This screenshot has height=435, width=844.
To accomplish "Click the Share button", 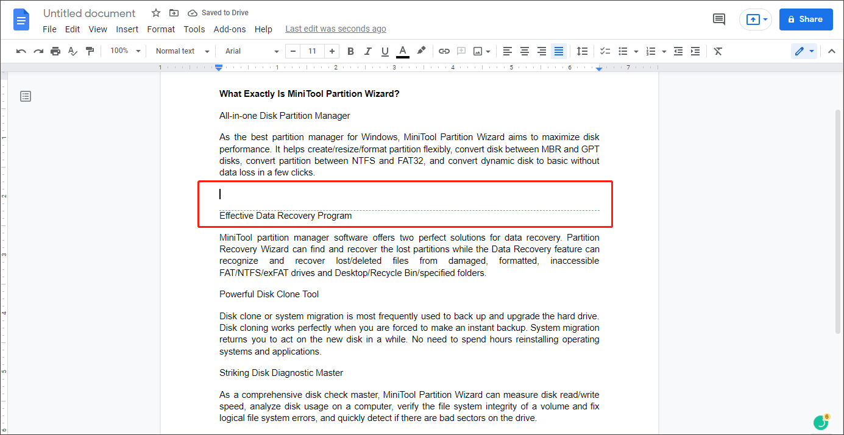I will [806, 19].
